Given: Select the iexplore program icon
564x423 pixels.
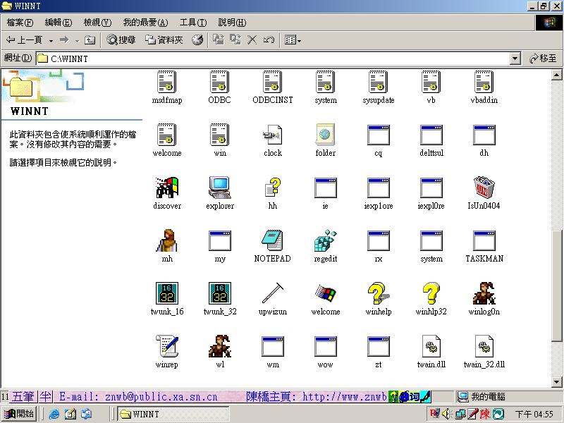Looking at the screenshot, I should click(x=379, y=188).
